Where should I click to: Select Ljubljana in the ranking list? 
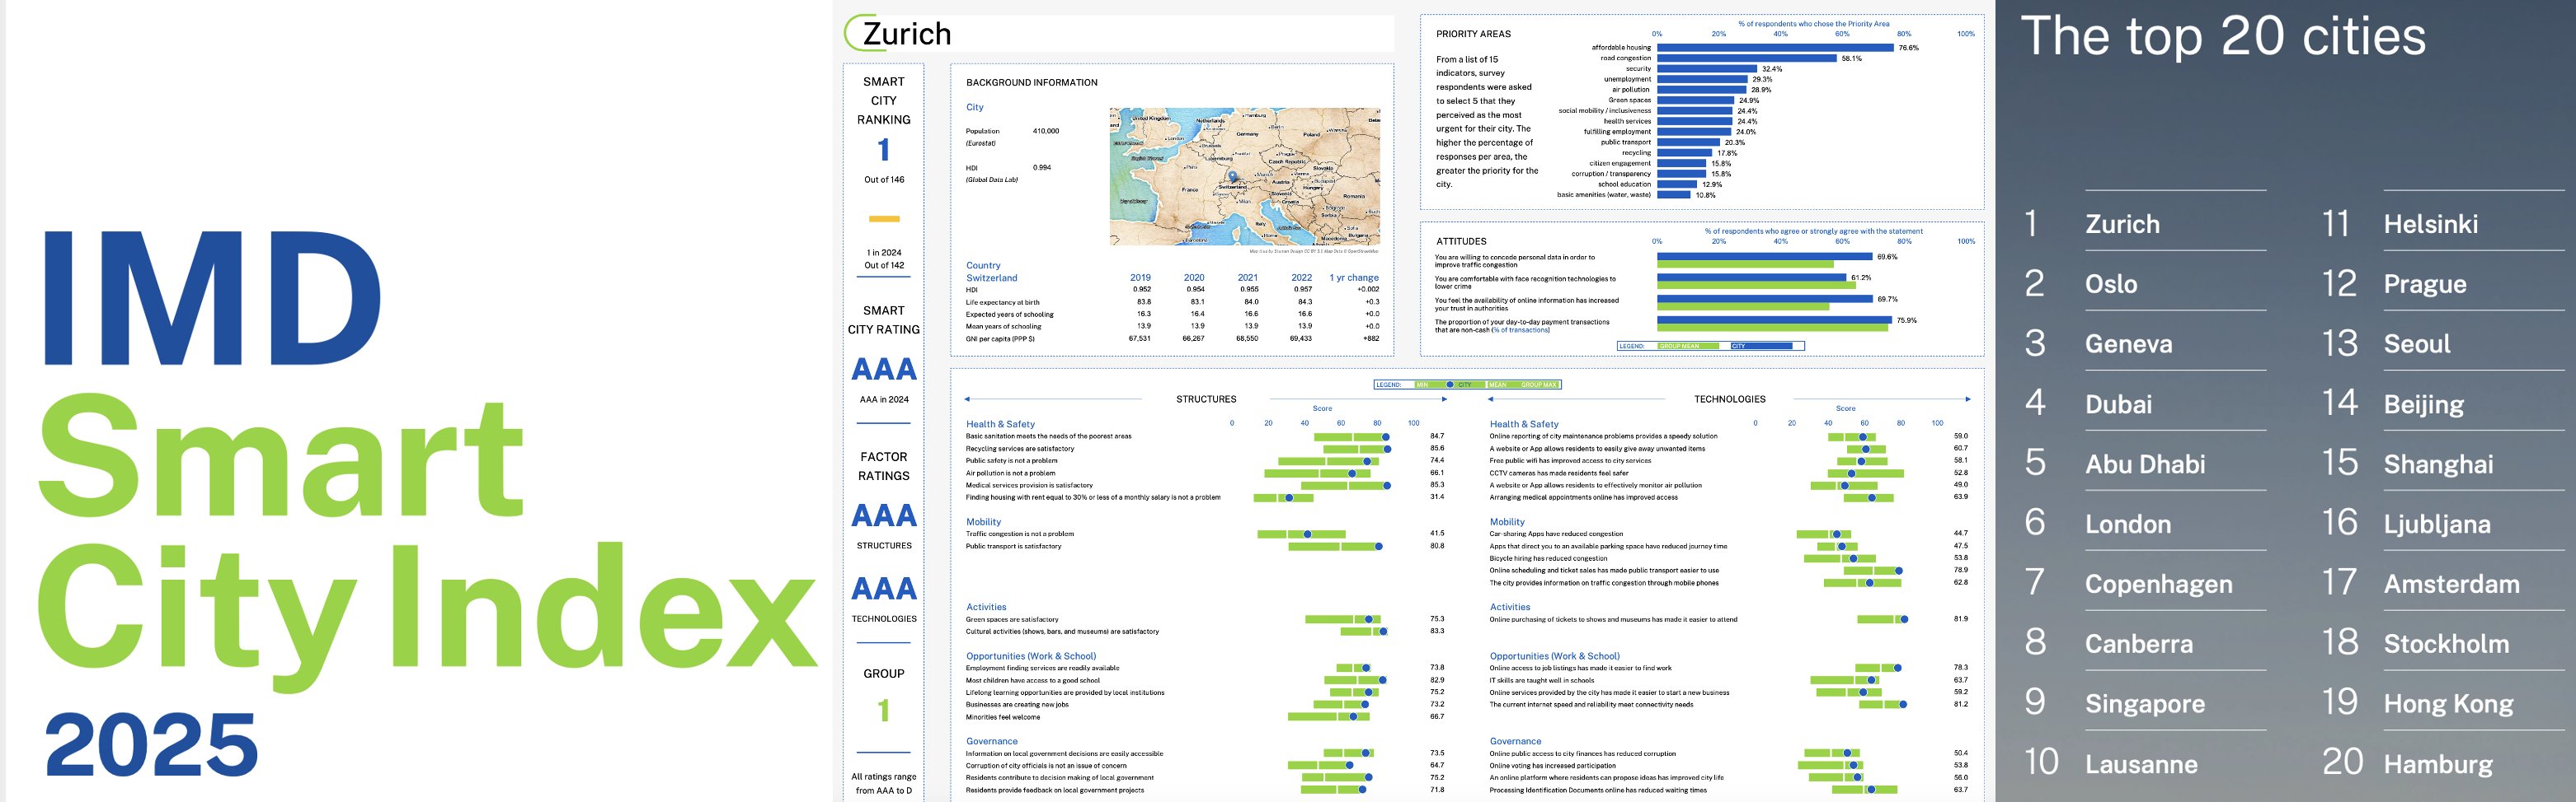pos(2436,525)
